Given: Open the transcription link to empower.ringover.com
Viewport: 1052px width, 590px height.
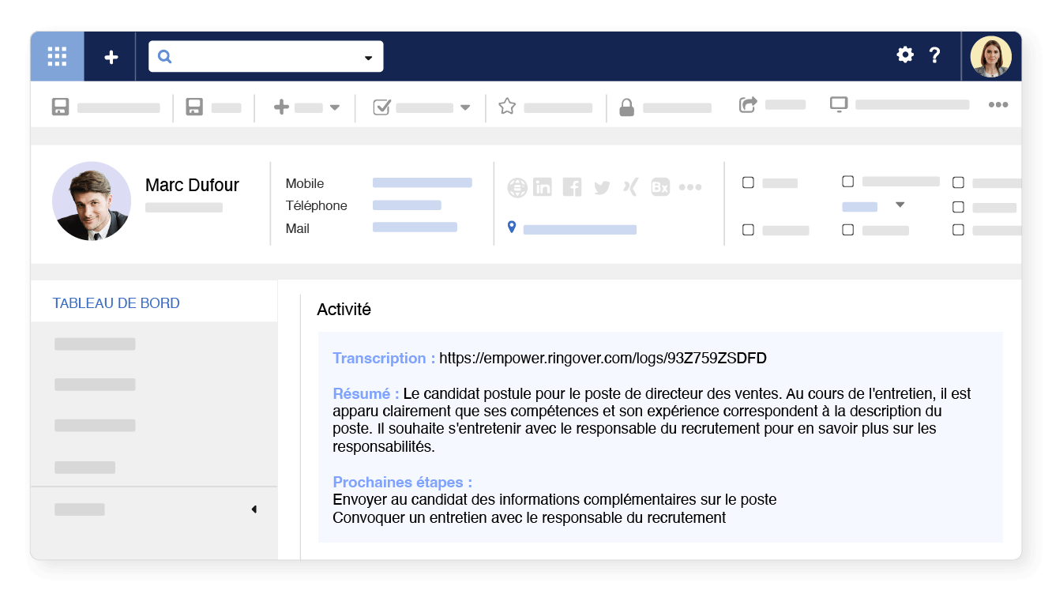Looking at the screenshot, I should click(x=604, y=358).
